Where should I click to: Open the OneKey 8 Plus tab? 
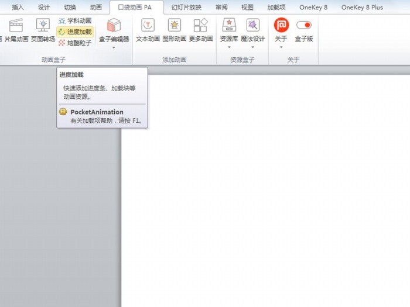tap(362, 7)
